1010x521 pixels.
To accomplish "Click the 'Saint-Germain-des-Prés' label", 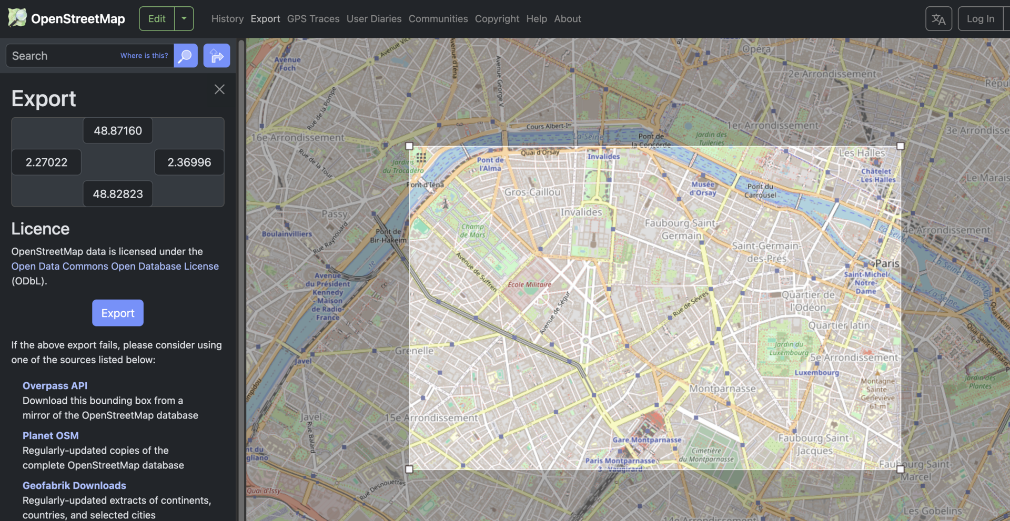I will tap(766, 252).
